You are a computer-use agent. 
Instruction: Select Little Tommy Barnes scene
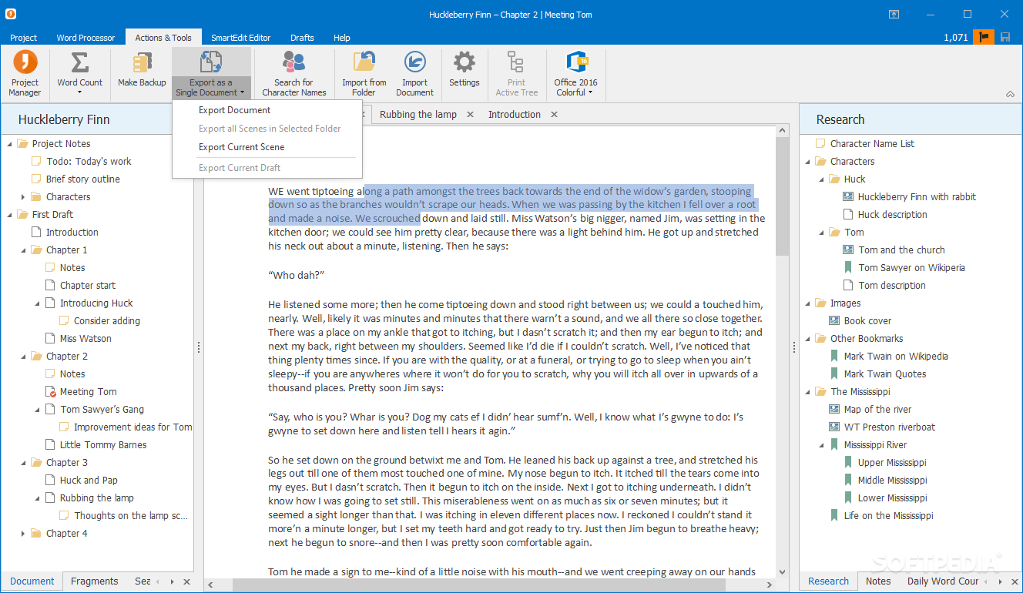103,445
